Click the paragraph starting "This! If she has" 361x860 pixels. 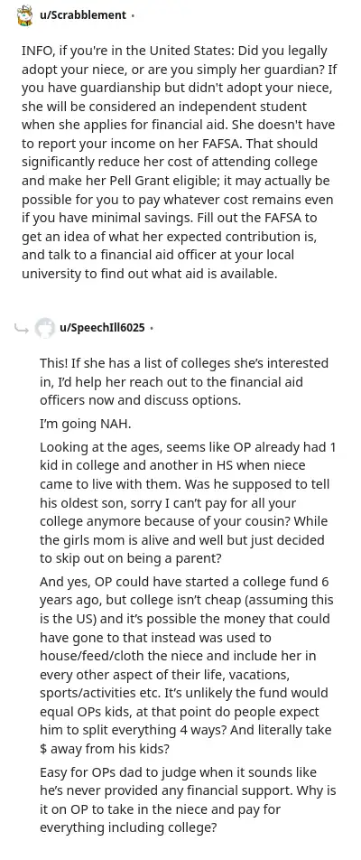[x=184, y=382]
